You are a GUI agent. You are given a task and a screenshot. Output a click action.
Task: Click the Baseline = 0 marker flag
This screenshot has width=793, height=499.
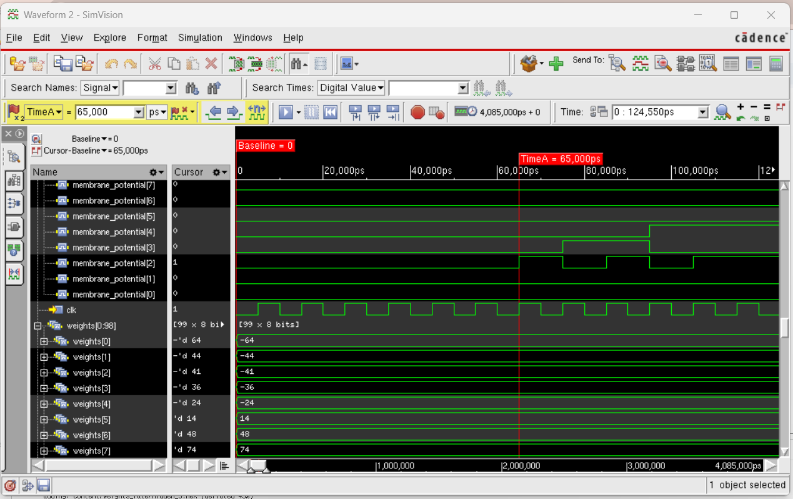[266, 146]
